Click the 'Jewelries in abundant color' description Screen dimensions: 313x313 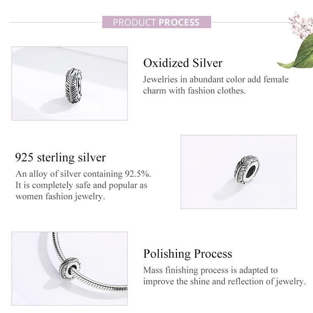coord(216,79)
